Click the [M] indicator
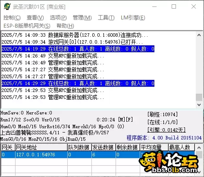This screenshot has width=204, height=177. pyautogui.click(x=122, y=120)
